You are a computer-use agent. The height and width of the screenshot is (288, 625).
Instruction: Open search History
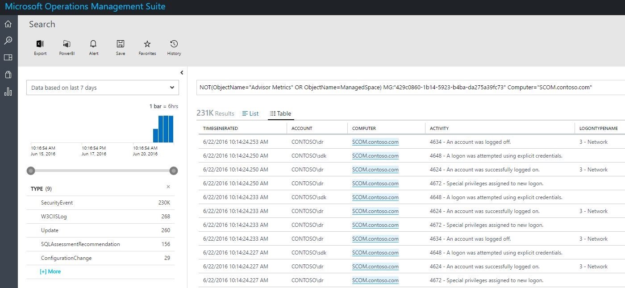pyautogui.click(x=174, y=48)
